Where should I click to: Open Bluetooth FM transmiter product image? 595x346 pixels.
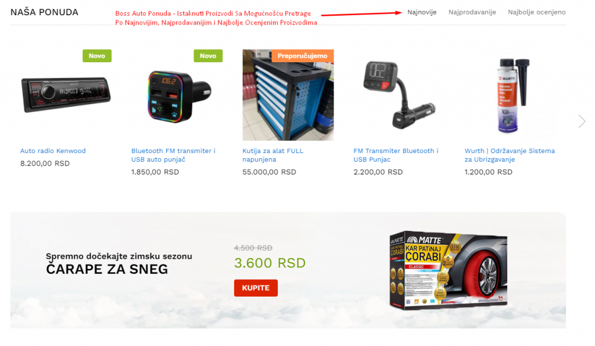point(177,95)
